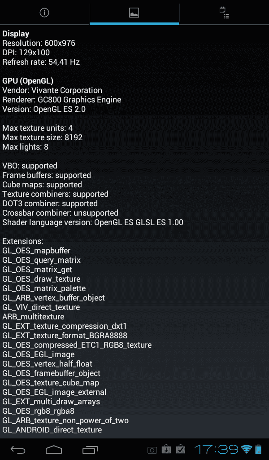
Task: Select the Shader language version line
Action: (x=93, y=222)
